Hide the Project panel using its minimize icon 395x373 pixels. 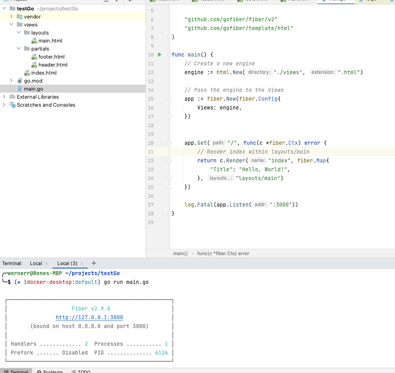[106, 2]
